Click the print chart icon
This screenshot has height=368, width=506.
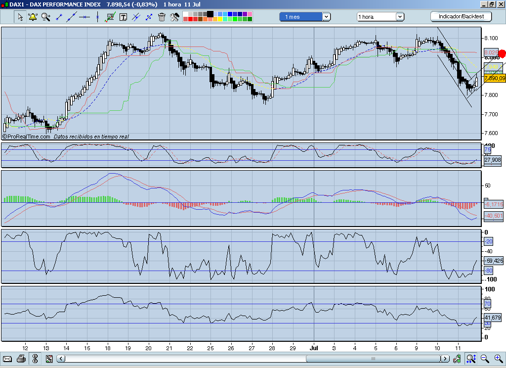(x=21, y=359)
